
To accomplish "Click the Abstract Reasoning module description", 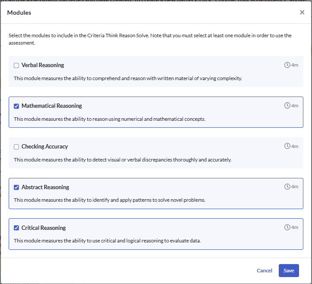I will click(x=109, y=200).
